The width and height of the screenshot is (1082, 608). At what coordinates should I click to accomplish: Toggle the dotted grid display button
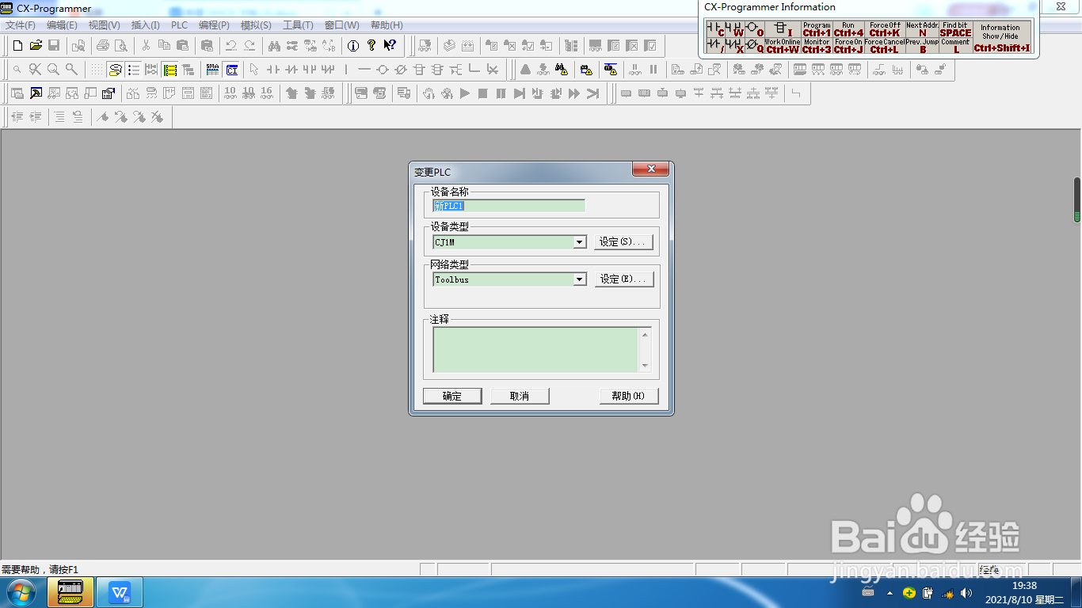click(97, 70)
